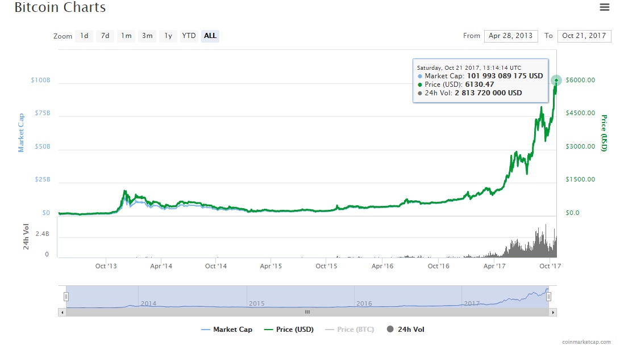
Task: Click the Price (USD) vertical axis title
Action: (x=604, y=133)
